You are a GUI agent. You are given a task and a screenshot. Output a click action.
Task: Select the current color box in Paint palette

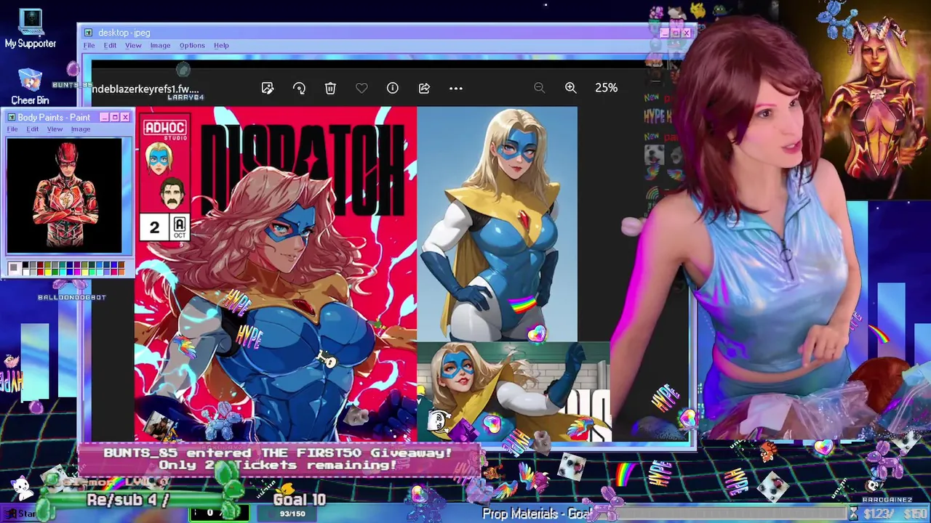click(x=14, y=269)
